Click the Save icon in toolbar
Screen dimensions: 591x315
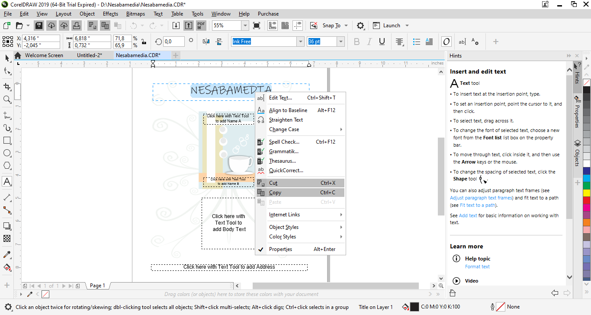pos(39,26)
